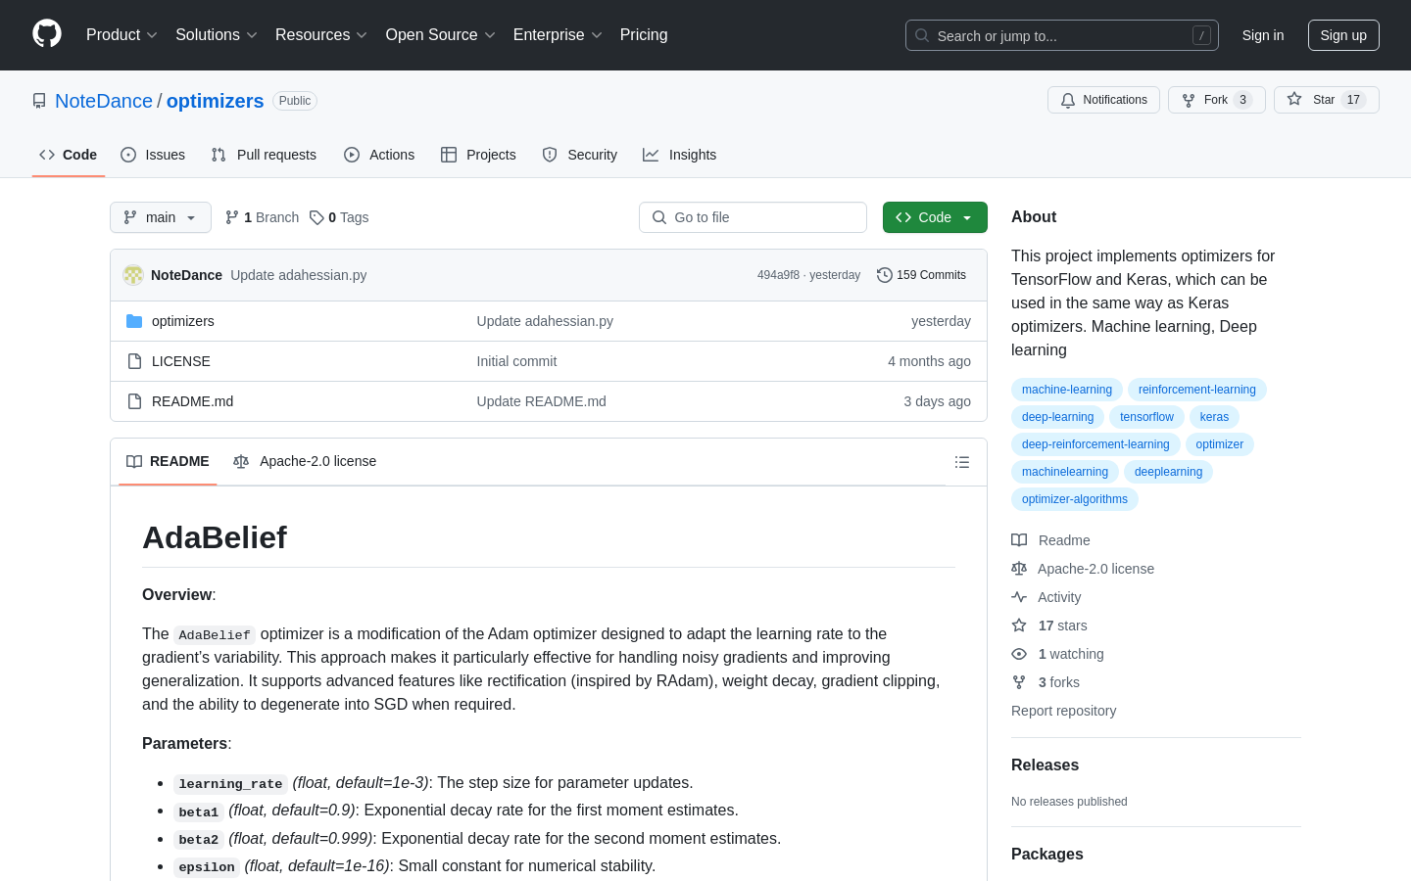Switch to the Projects tab
This screenshot has width=1411, height=881.
pyautogui.click(x=478, y=155)
